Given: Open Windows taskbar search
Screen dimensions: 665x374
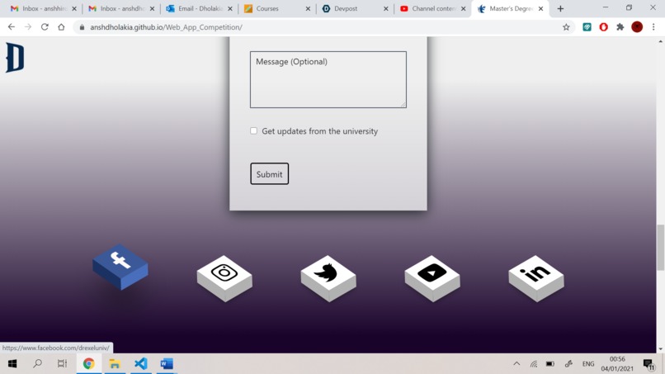Looking at the screenshot, I should pos(38,364).
